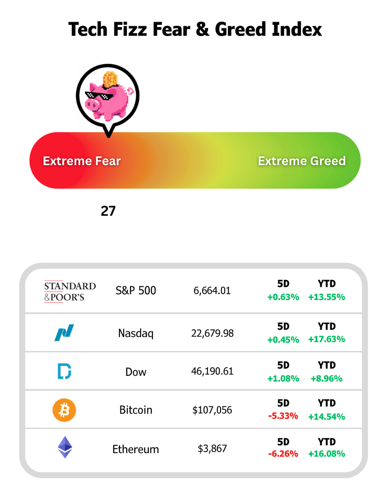Click Ethereum's YTD change +16.08%
388x490 pixels.
pyautogui.click(x=327, y=454)
